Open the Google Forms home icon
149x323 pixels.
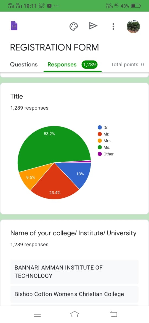[x=14, y=26]
